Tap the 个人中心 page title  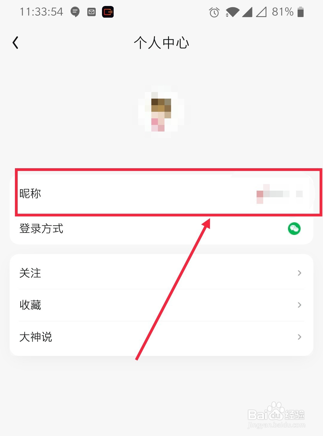(x=161, y=43)
